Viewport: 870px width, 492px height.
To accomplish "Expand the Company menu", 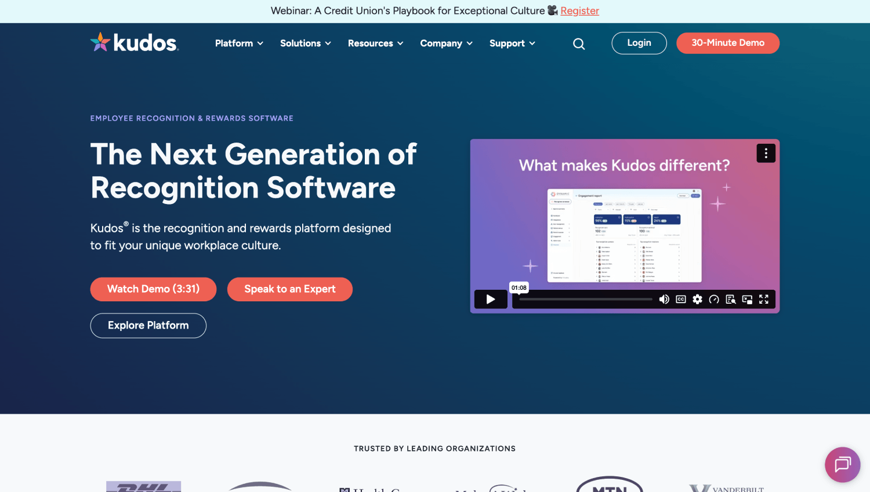I will click(x=447, y=43).
